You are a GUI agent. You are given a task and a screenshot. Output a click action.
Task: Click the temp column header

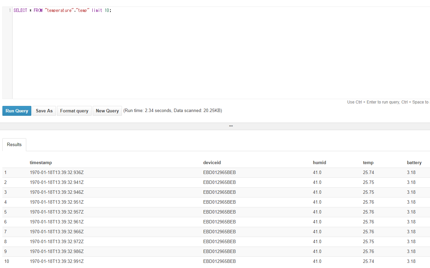pyautogui.click(x=368, y=162)
